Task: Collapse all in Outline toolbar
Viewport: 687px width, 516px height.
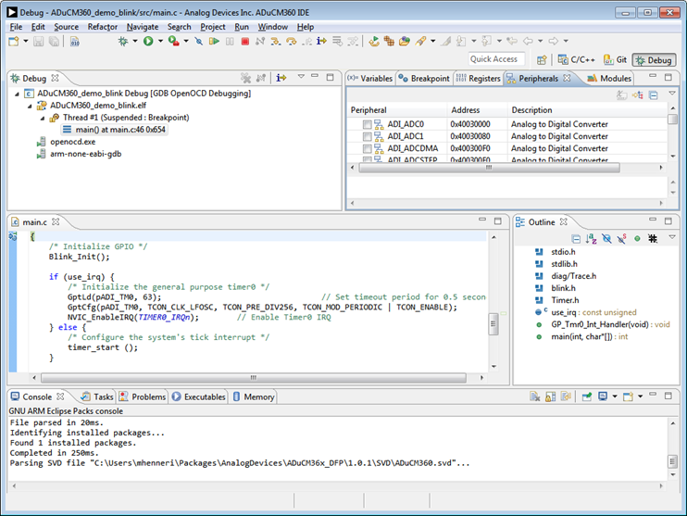Action: 576,239
